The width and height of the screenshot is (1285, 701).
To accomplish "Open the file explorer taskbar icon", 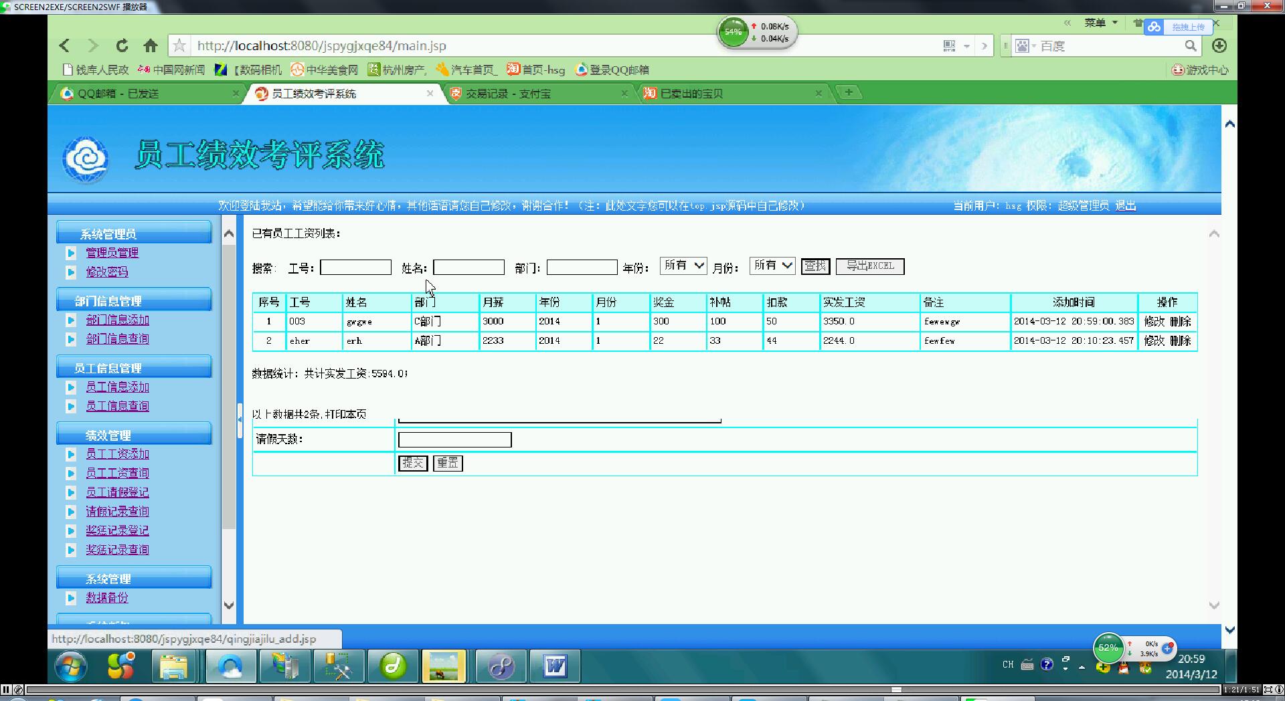I will (173, 666).
